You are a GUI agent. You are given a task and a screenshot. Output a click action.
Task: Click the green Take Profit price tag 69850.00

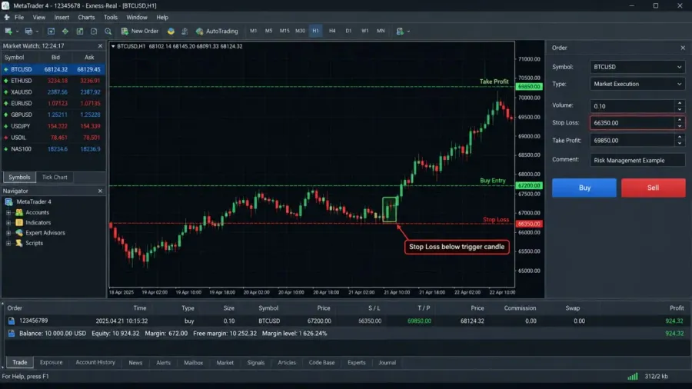pyautogui.click(x=529, y=86)
